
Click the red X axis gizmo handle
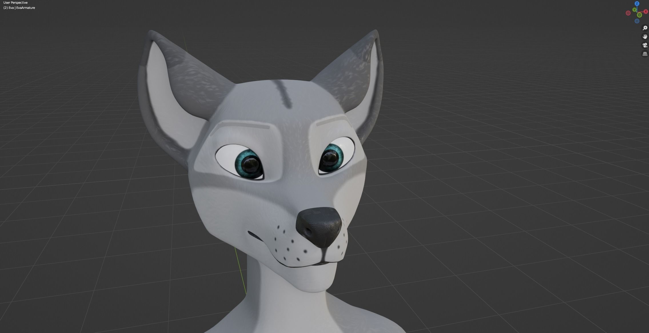click(x=646, y=11)
